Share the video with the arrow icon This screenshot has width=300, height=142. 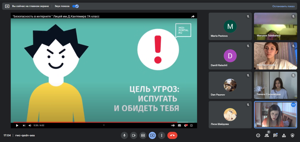[193, 16]
